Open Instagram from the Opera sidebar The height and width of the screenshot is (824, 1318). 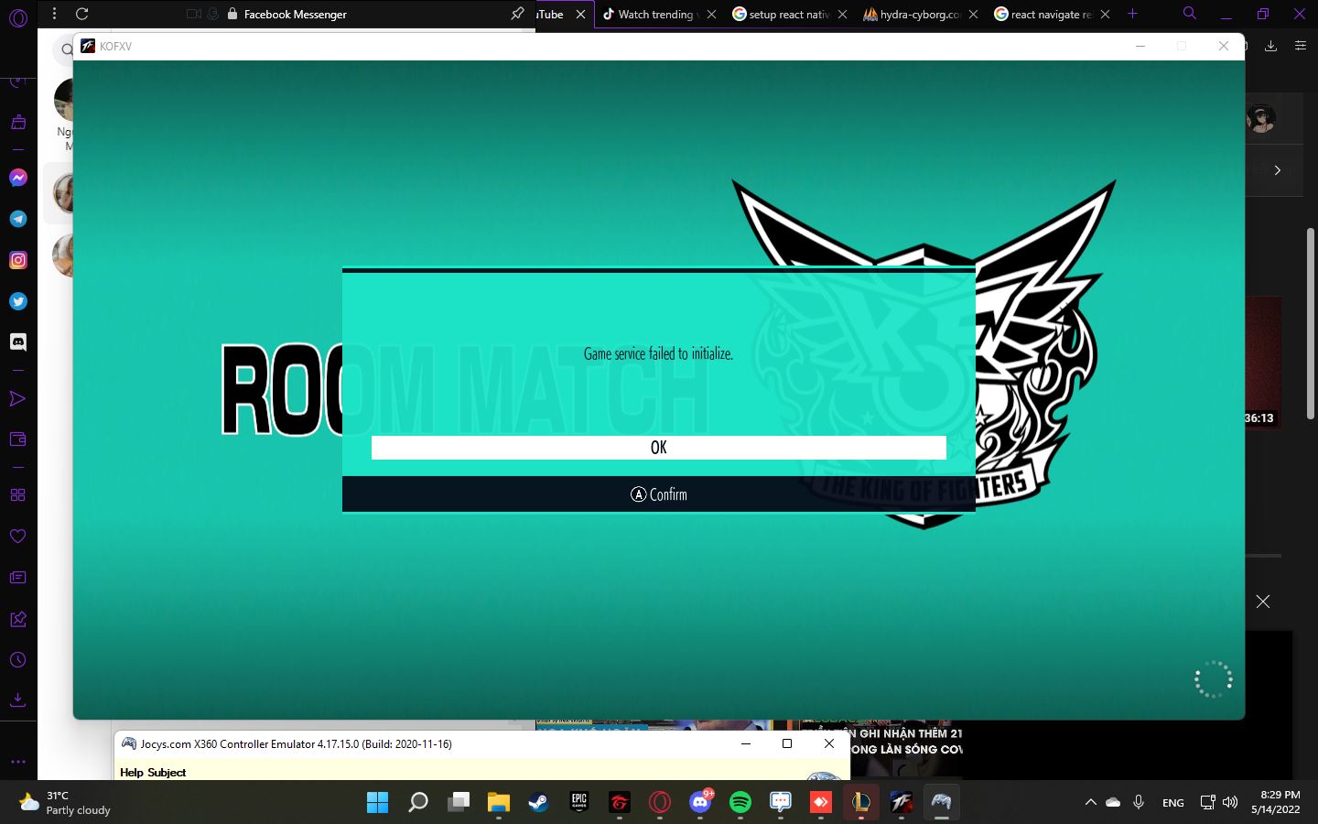(x=17, y=260)
